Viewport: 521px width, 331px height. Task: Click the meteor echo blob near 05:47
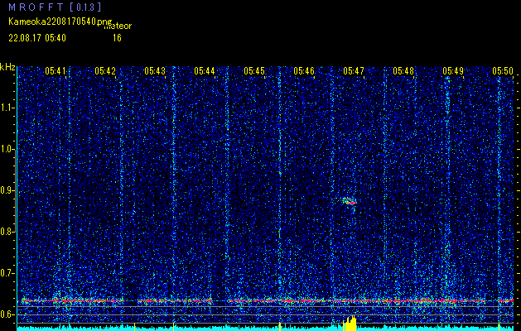tap(350, 201)
